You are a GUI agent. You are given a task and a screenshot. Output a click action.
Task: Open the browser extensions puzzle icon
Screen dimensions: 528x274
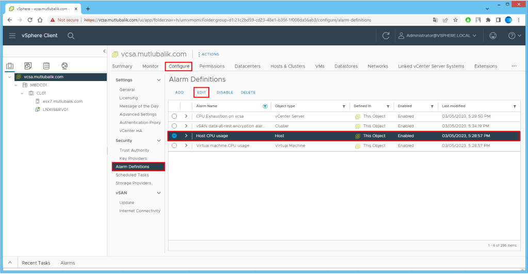(x=488, y=20)
